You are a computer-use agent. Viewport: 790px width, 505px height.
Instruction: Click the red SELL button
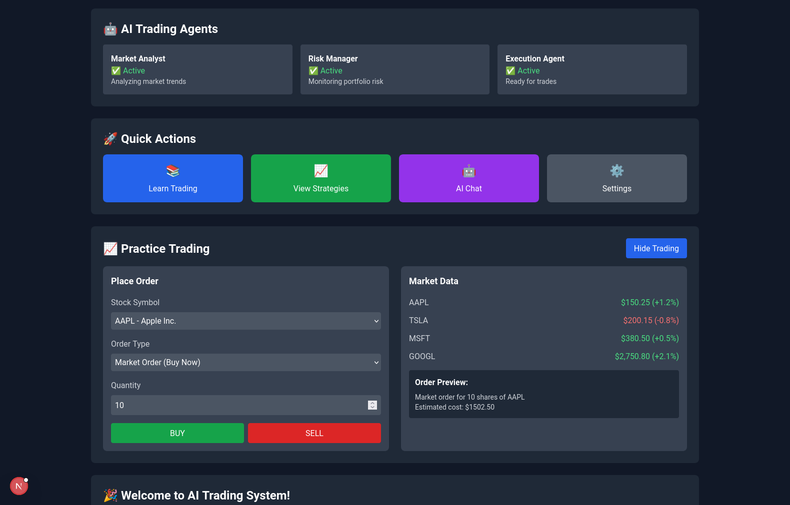point(314,433)
